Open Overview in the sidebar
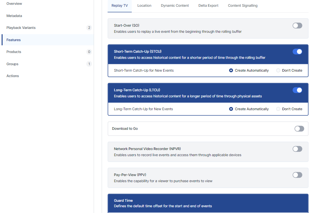The height and width of the screenshot is (213, 313). [14, 4]
